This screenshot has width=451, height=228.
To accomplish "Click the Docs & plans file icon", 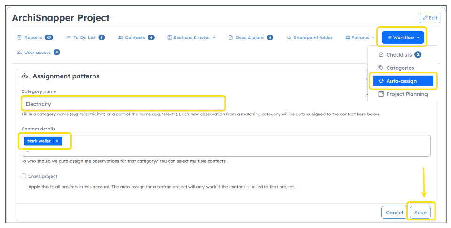I will coord(230,38).
